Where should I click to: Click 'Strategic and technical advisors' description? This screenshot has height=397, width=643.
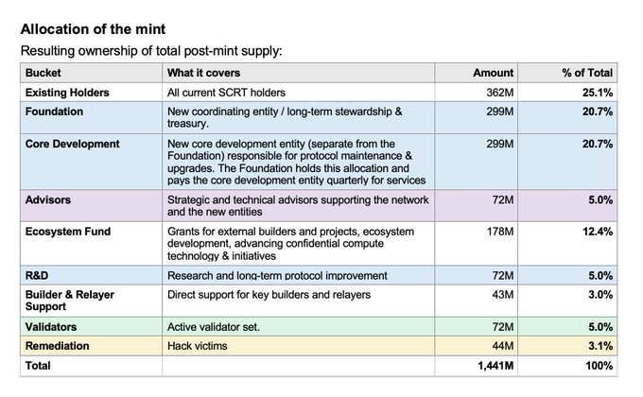pos(298,205)
